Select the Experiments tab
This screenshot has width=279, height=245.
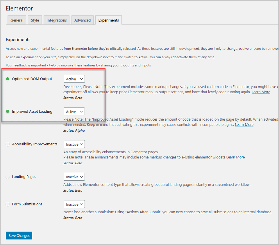pyautogui.click(x=108, y=20)
